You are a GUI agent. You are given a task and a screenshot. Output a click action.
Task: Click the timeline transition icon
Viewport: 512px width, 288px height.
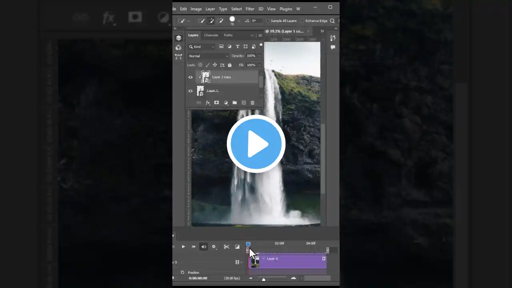click(237, 247)
